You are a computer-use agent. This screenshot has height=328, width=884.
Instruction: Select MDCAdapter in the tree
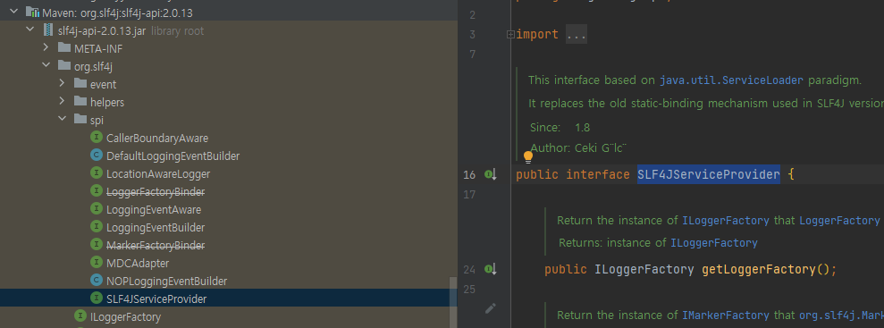tap(138, 263)
